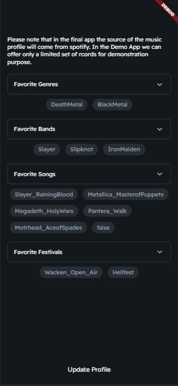
Task: Expand the Favorite Genres dropdown
Action: pos(89,84)
